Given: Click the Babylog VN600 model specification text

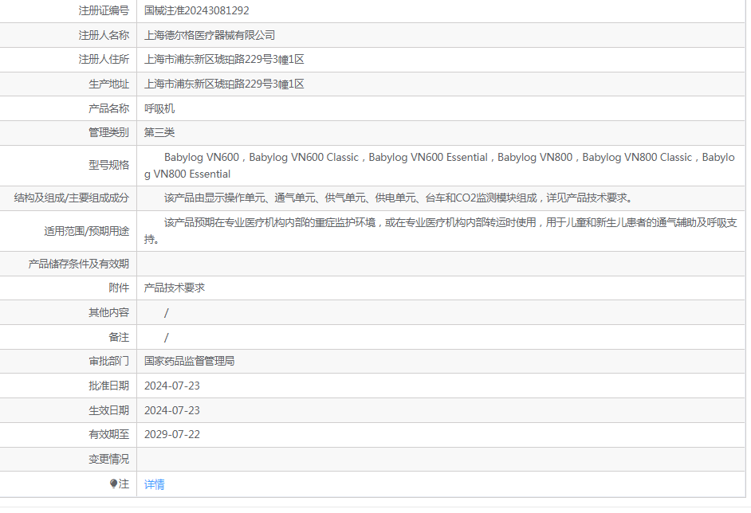Looking at the screenshot, I should (439, 166).
